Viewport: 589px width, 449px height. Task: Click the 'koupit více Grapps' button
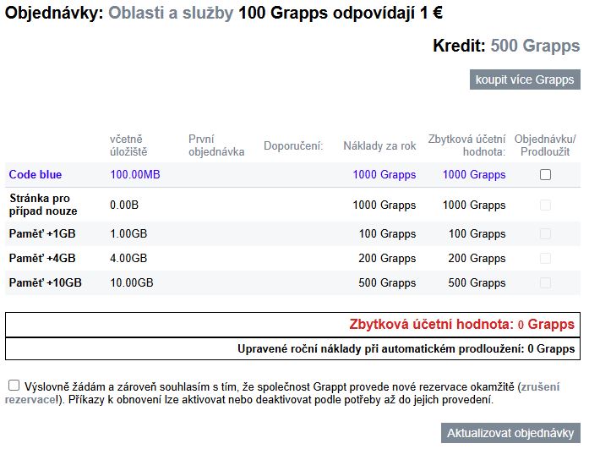pyautogui.click(x=525, y=79)
